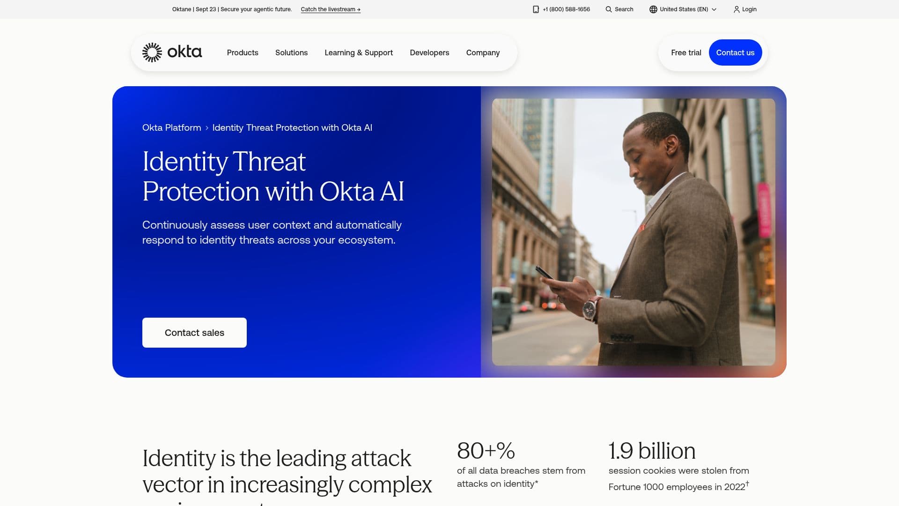Viewport: 899px width, 506px height.
Task: Open the Company menu
Action: [483, 52]
